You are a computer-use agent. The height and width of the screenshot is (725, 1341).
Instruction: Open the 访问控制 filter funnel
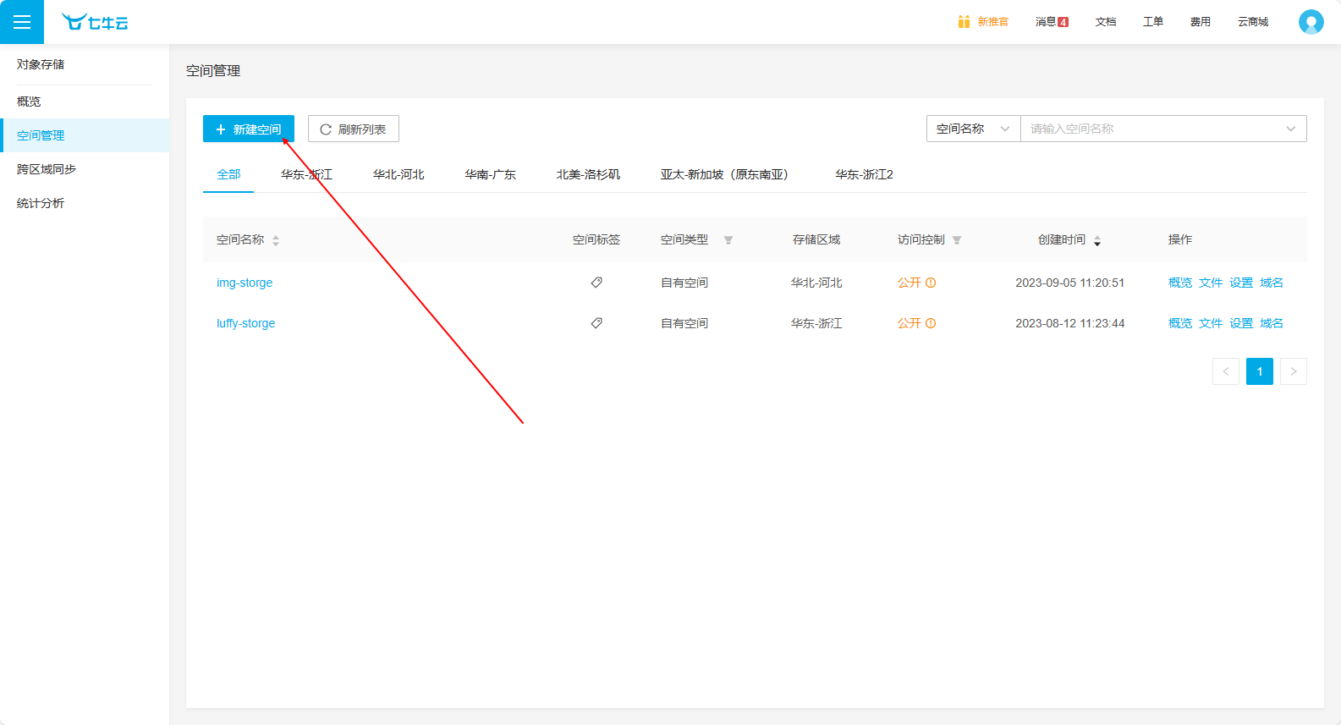(957, 240)
